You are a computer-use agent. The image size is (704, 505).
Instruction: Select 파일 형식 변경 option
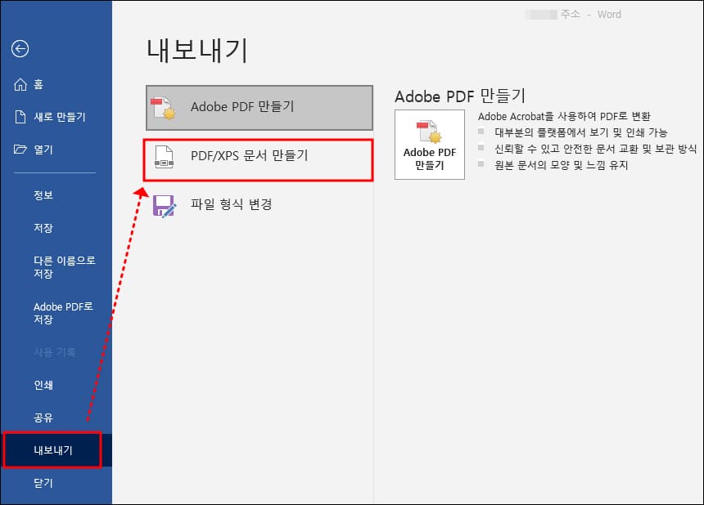(x=259, y=205)
